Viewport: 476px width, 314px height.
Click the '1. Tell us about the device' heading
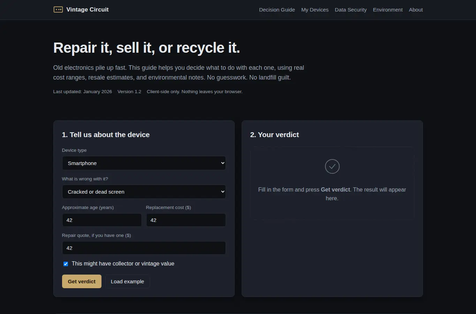106,135
